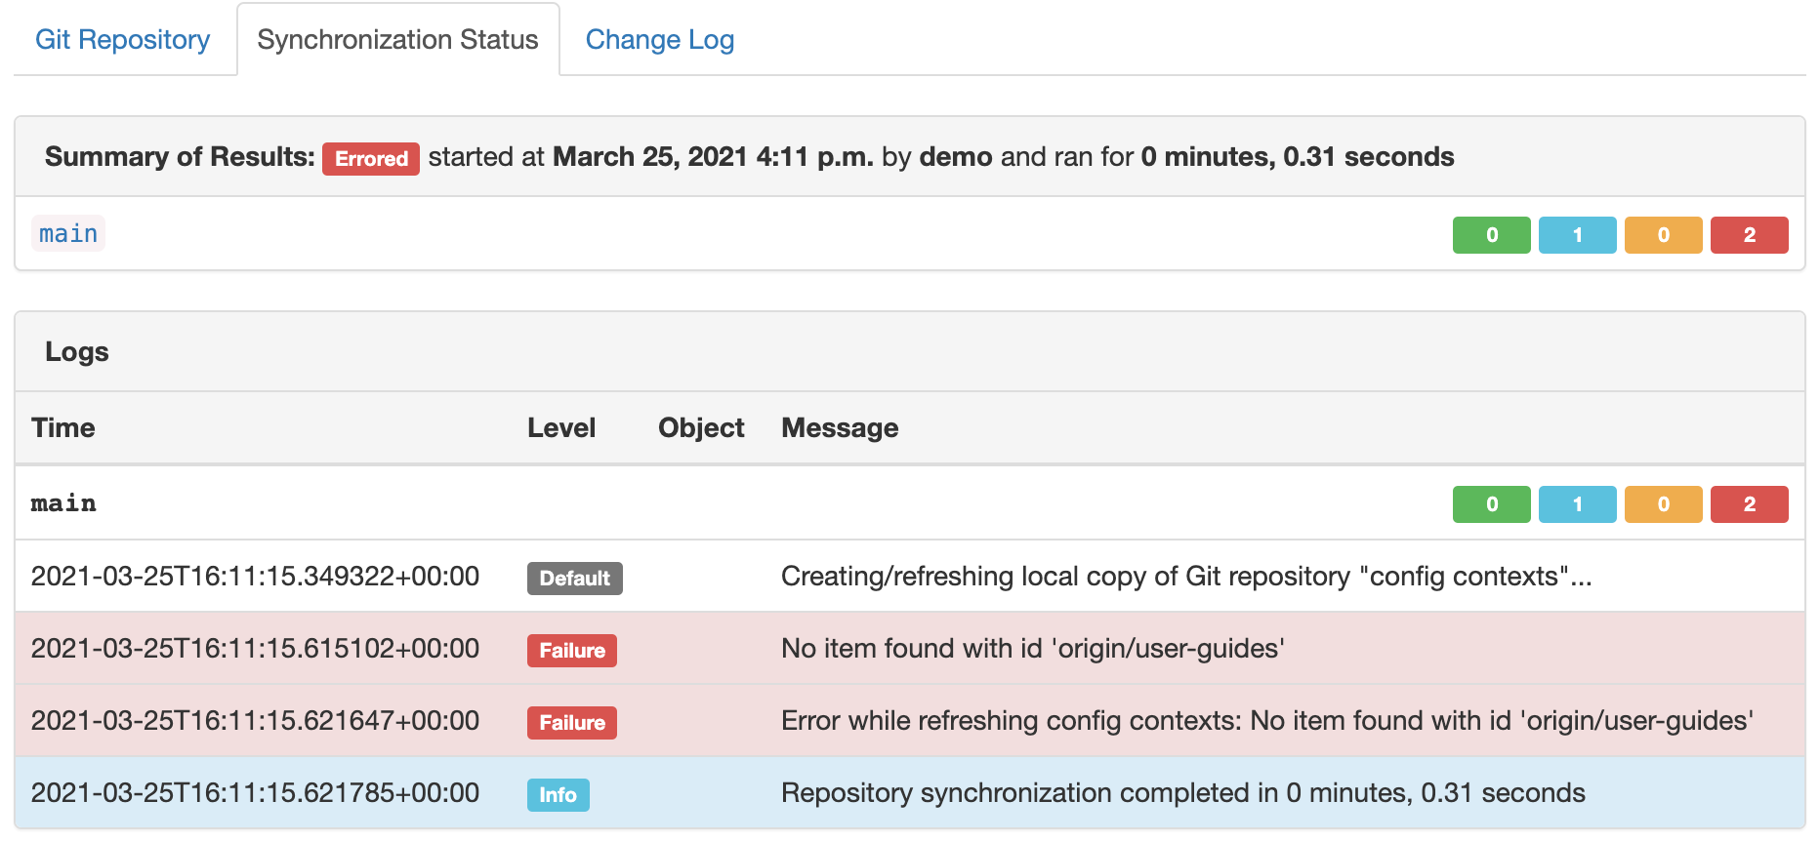Select the 'Repository synchronization completed' log message
Screen dimensions: 1820x841
[1182, 793]
